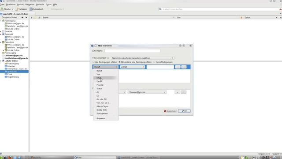Sort messages by Von column
282x159 pixels.
click(178, 18)
